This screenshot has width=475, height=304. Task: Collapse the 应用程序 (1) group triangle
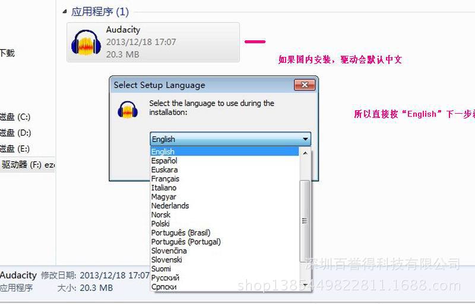65,11
